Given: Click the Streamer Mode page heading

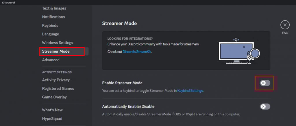Looking at the screenshot, I should [x=119, y=23].
